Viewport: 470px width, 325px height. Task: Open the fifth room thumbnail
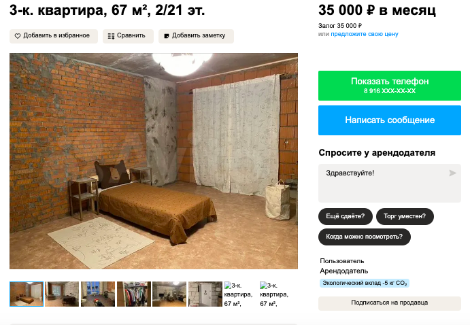point(169,294)
